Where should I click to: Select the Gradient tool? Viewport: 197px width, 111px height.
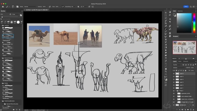[x=166, y=47]
